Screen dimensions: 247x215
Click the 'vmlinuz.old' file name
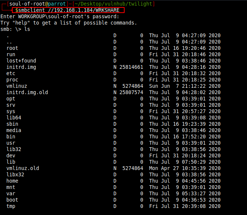(23, 168)
